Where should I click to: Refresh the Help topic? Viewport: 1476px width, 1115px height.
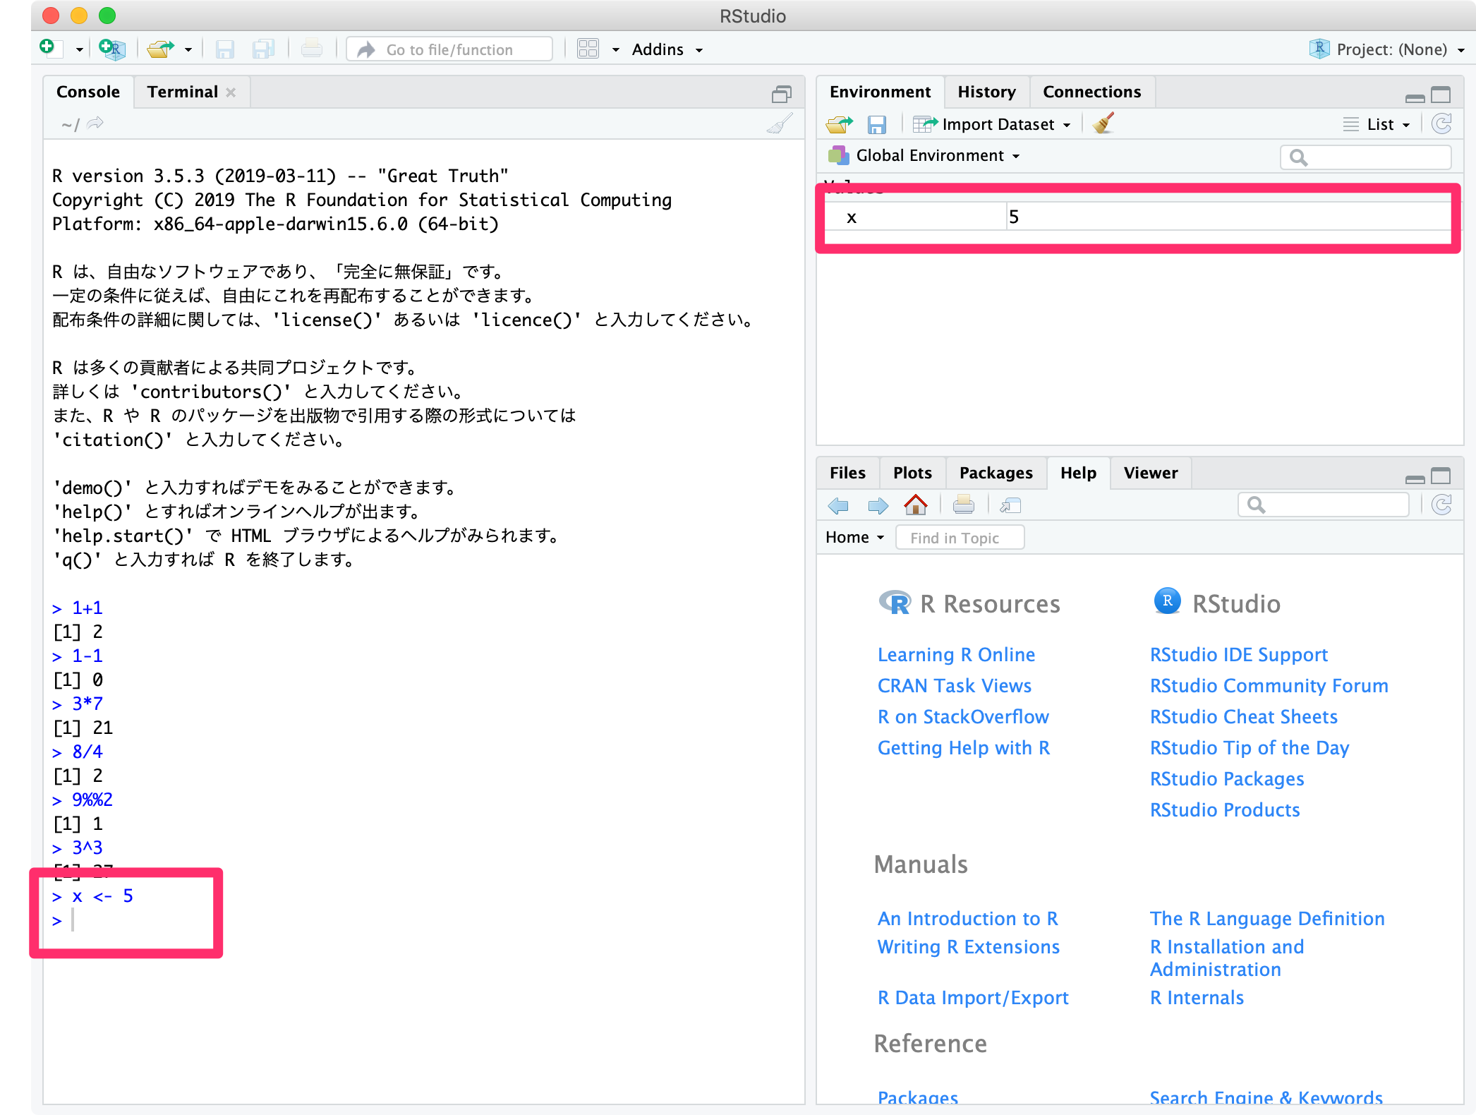pos(1441,505)
